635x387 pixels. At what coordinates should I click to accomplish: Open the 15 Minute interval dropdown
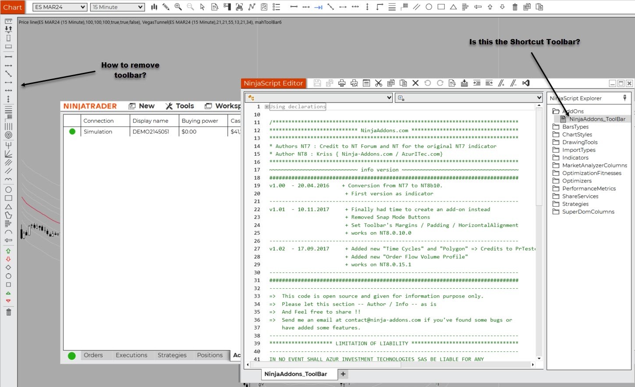117,7
